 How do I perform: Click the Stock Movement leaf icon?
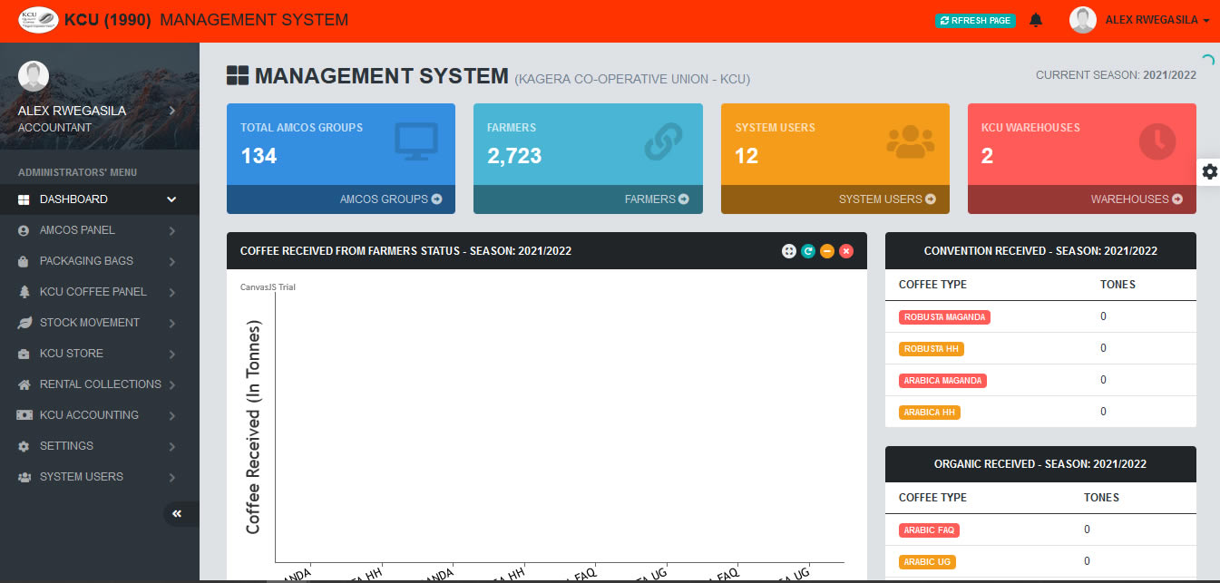point(24,323)
